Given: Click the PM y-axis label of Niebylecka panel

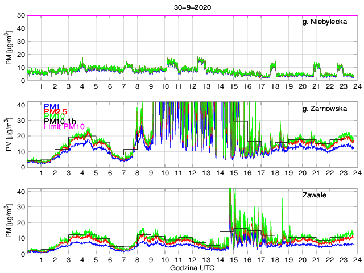Looking at the screenshot, I should tap(9, 48).
